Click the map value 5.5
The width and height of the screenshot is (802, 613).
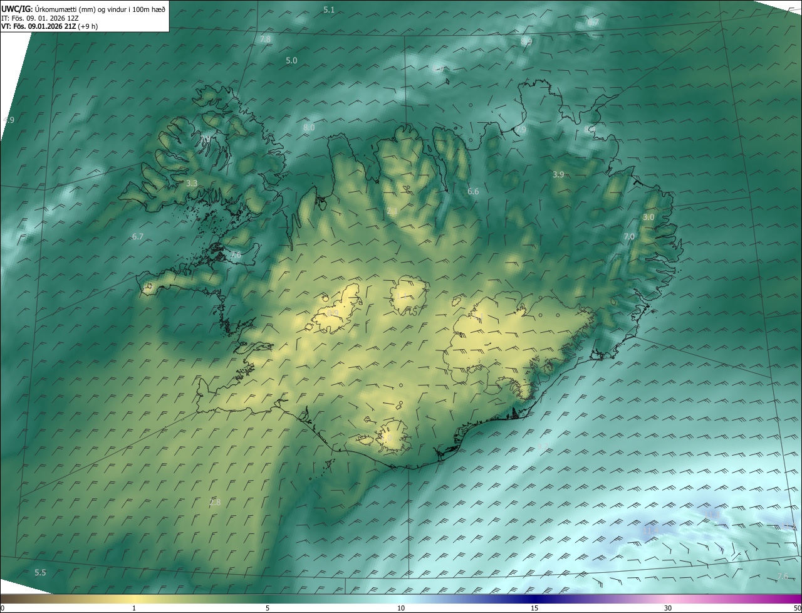(40, 572)
